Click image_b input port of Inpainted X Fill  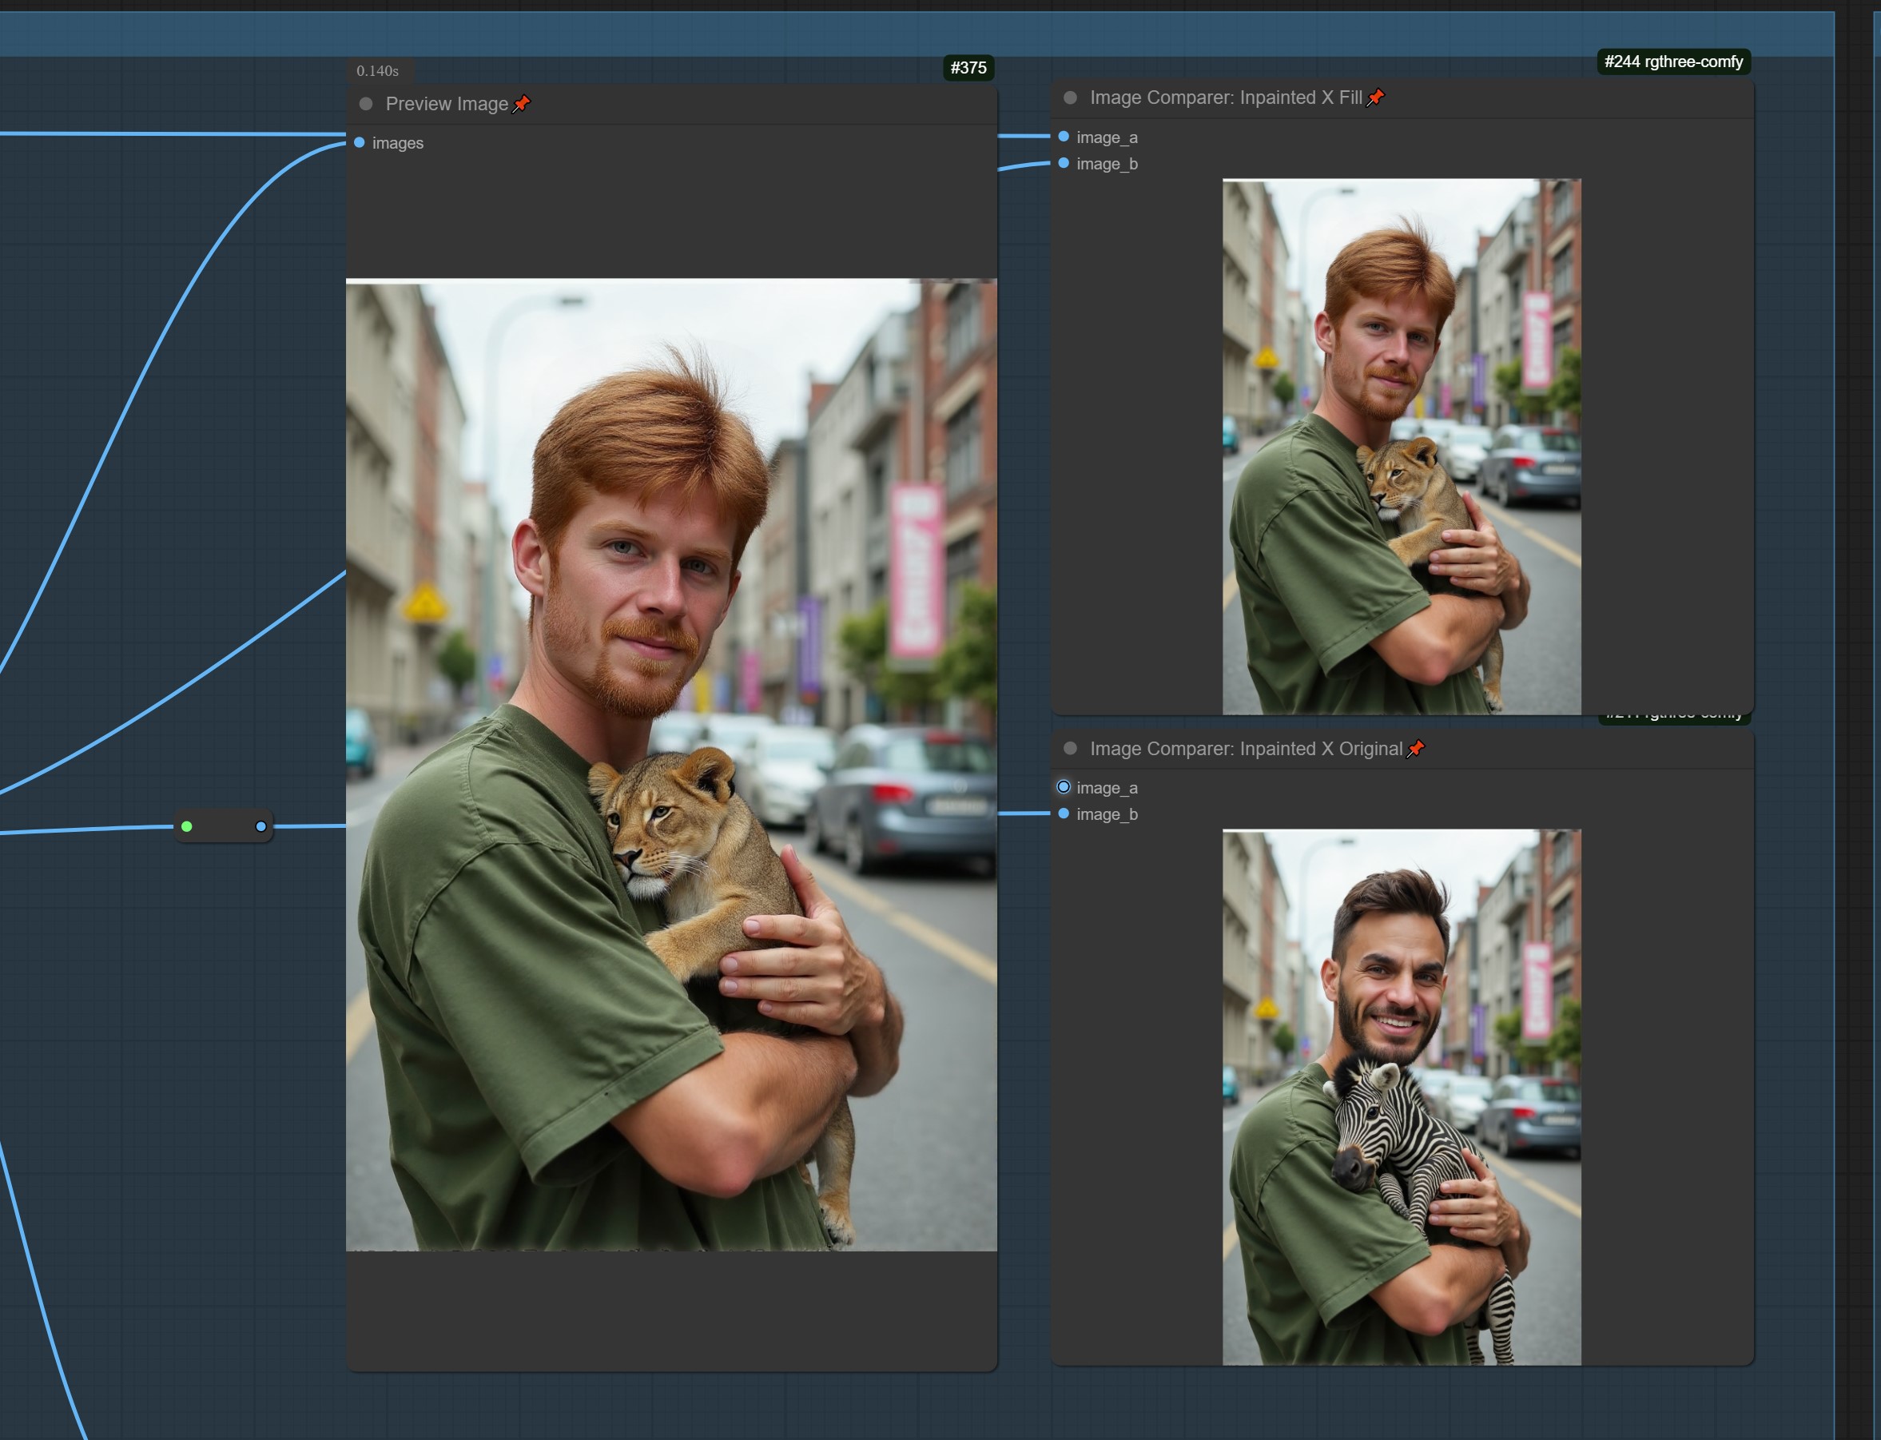1064,163
